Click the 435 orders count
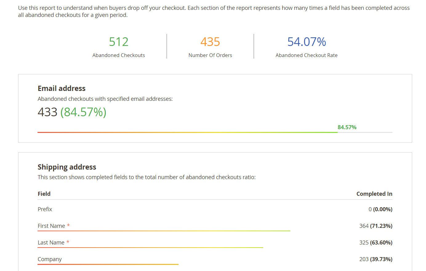Image resolution: width=426 pixels, height=271 pixels. (x=210, y=42)
